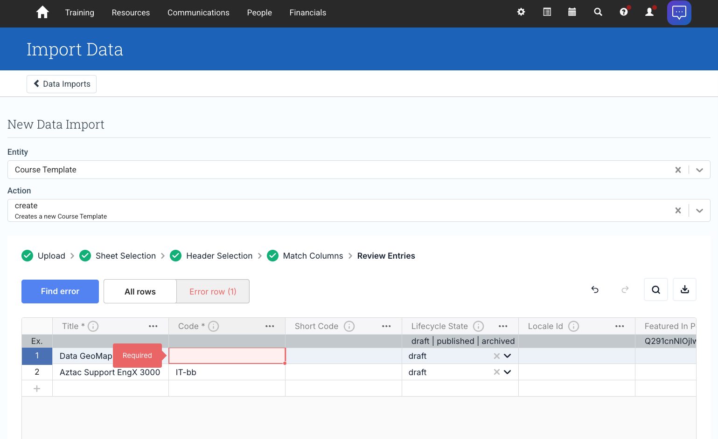Screen dimensions: 718x439
Task: Show info for the Lifecycle State column
Action: pyautogui.click(x=479, y=326)
